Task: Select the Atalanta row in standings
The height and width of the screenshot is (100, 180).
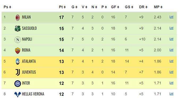Action: (x=89, y=61)
